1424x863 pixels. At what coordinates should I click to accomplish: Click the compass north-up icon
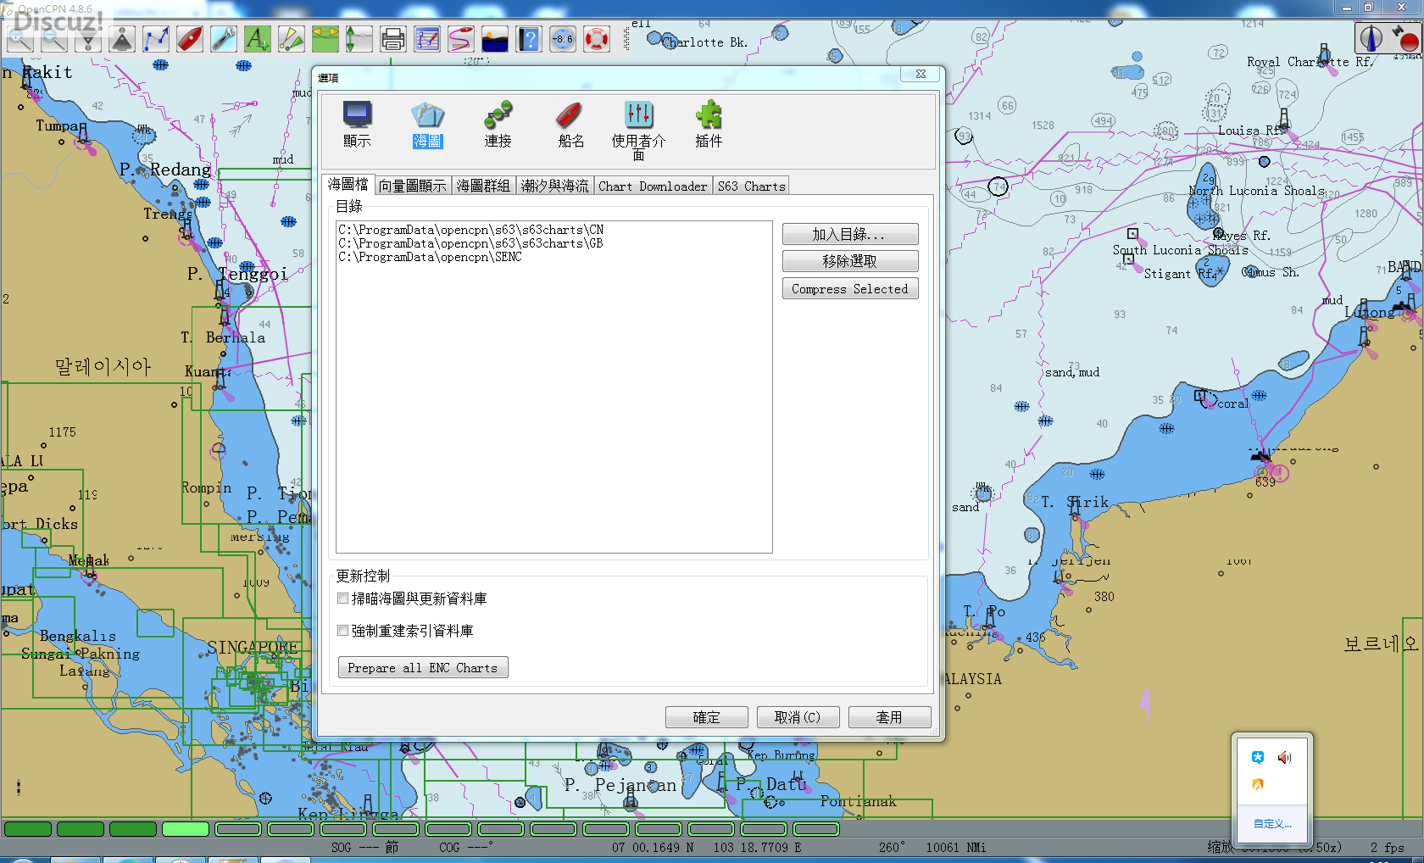pos(1371,38)
